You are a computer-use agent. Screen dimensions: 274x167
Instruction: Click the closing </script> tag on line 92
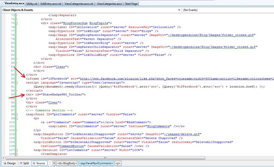34,90
